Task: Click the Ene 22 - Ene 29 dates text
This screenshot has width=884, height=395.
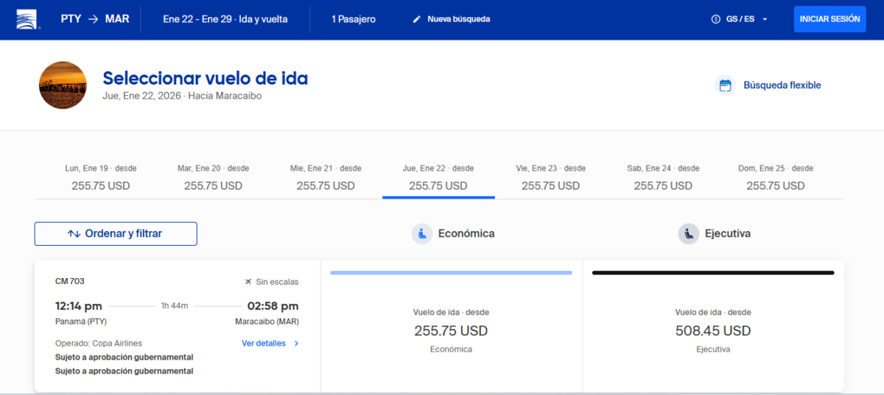Action: click(225, 19)
